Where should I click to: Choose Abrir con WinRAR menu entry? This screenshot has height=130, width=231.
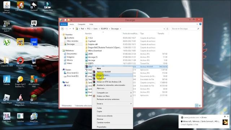tap(112, 72)
